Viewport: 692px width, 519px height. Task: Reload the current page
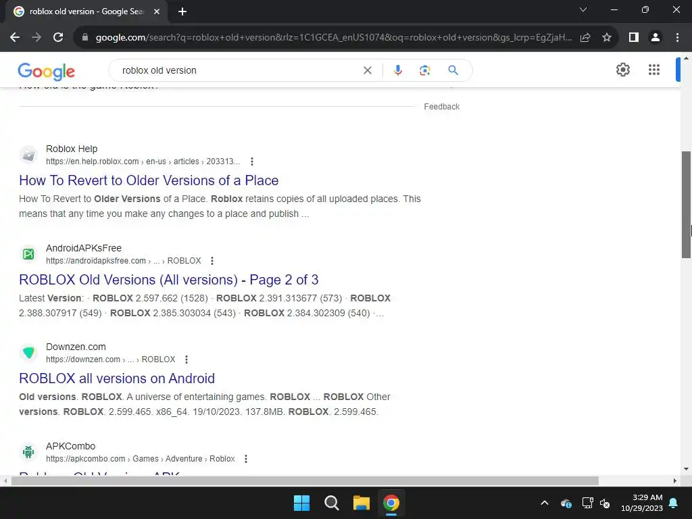[x=58, y=38]
